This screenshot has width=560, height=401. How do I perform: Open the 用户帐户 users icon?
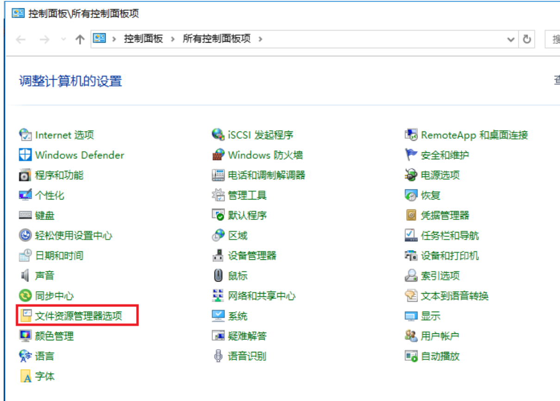point(411,336)
